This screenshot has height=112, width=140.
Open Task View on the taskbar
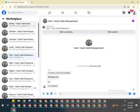[x=8, y=105]
